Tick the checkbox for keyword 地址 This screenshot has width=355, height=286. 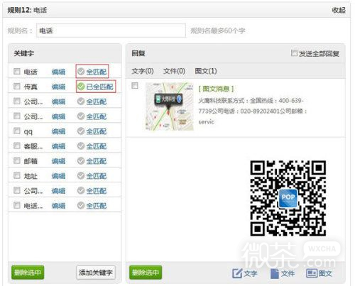coord(17,175)
